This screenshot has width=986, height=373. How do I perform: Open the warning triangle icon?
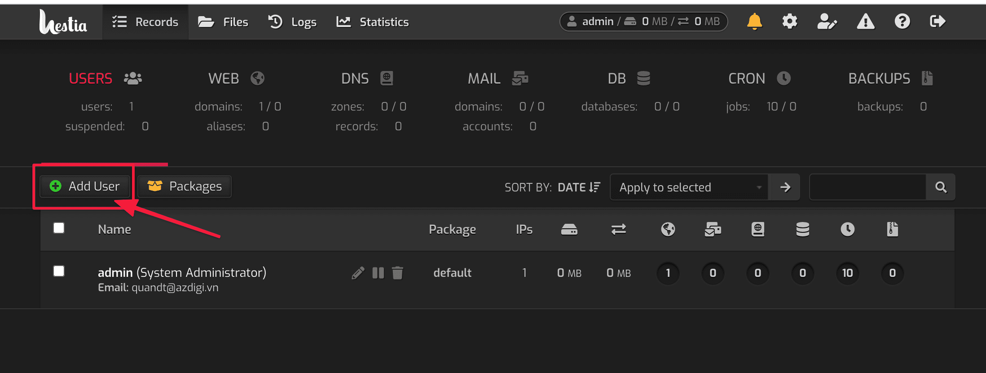[x=865, y=22]
